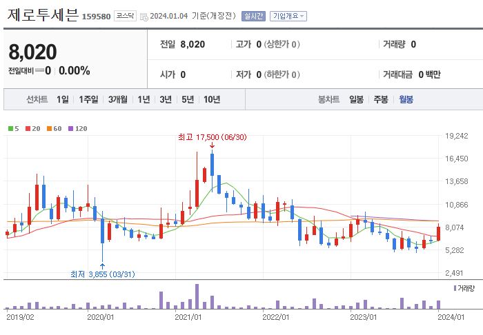Image resolution: width=483 pixels, height=335 pixels.
Task: Click the last red candle at 2024/01
Action: [x=438, y=234]
